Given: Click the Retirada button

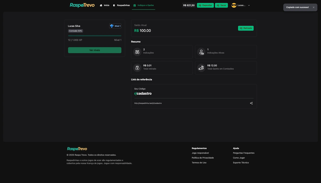Looking at the screenshot, I should (x=246, y=28).
